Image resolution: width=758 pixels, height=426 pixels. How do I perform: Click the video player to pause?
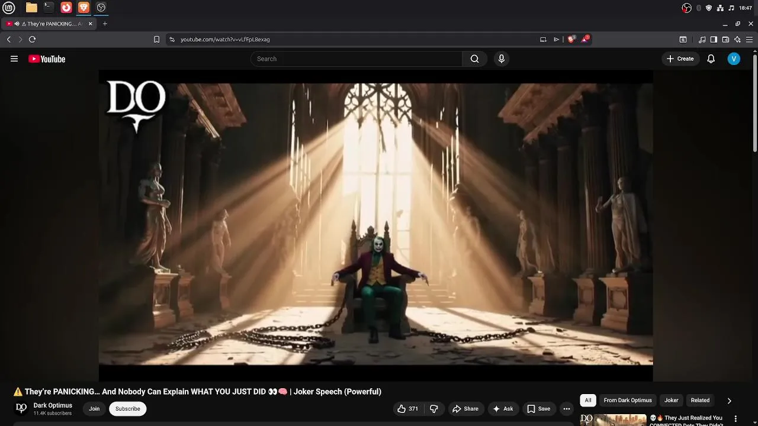[376, 225]
